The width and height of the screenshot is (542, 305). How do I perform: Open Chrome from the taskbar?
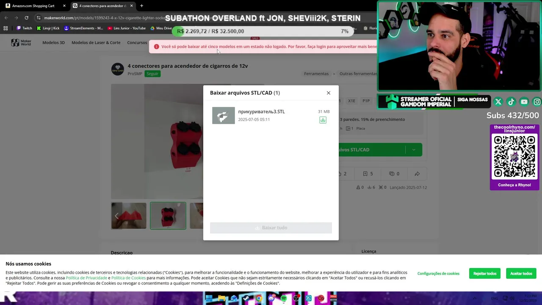click(259, 299)
